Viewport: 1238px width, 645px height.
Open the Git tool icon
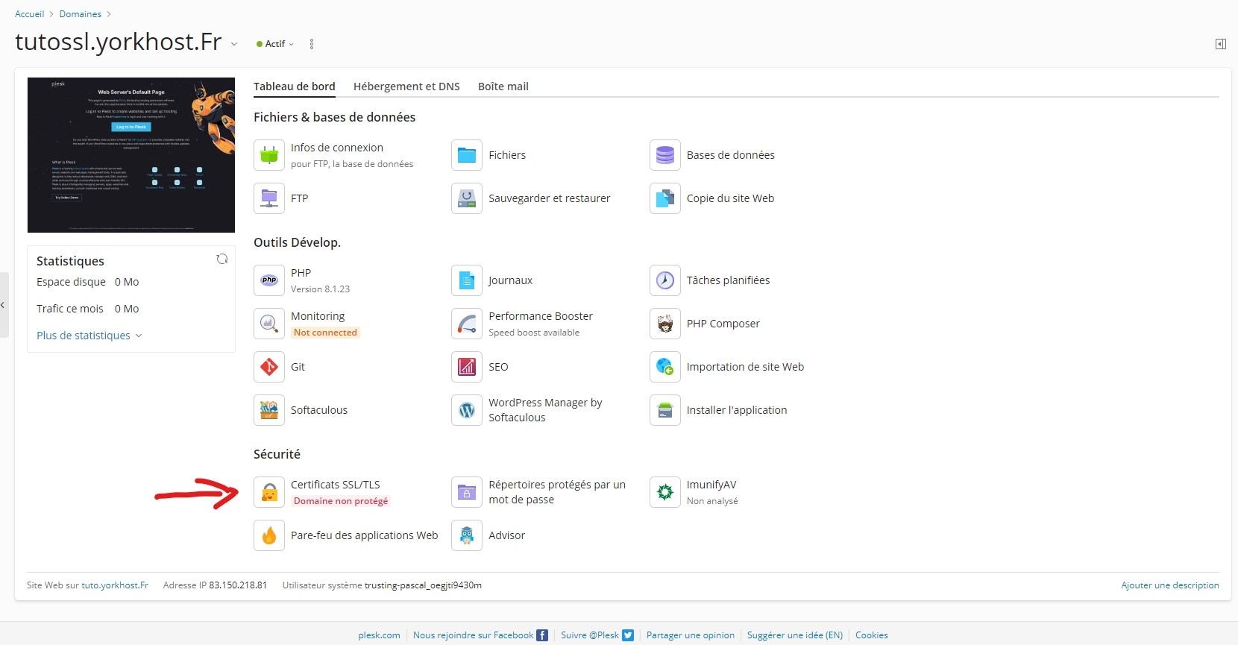[269, 367]
